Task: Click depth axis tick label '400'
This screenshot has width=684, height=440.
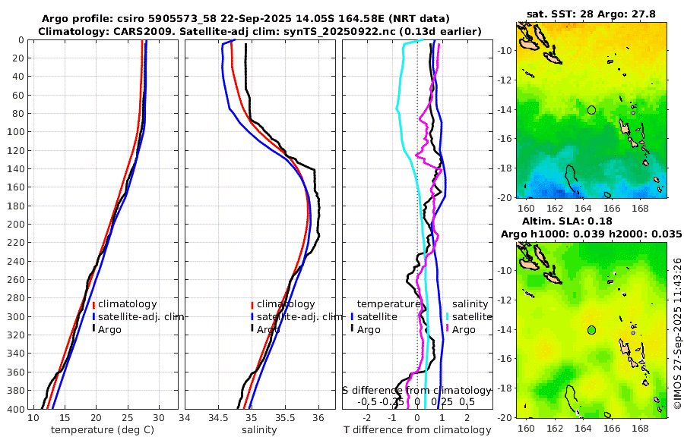Action: [15, 409]
